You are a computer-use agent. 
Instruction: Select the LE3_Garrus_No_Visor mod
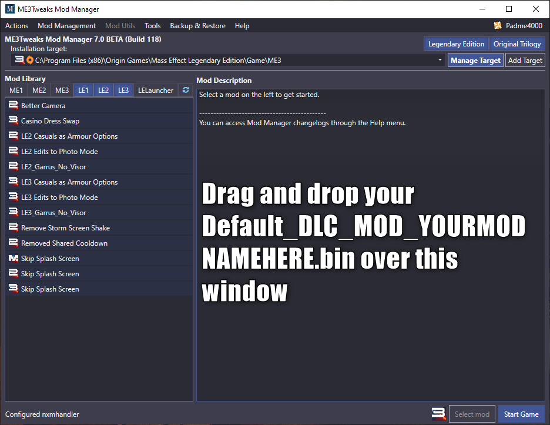(x=99, y=212)
